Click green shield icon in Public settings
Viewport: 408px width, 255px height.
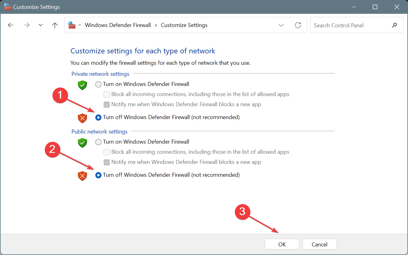click(82, 143)
